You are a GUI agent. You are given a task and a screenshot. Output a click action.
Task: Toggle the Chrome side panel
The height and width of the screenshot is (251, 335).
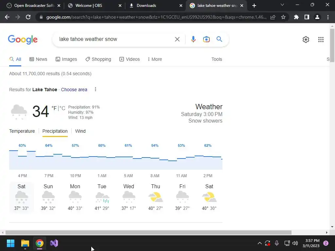point(307,17)
